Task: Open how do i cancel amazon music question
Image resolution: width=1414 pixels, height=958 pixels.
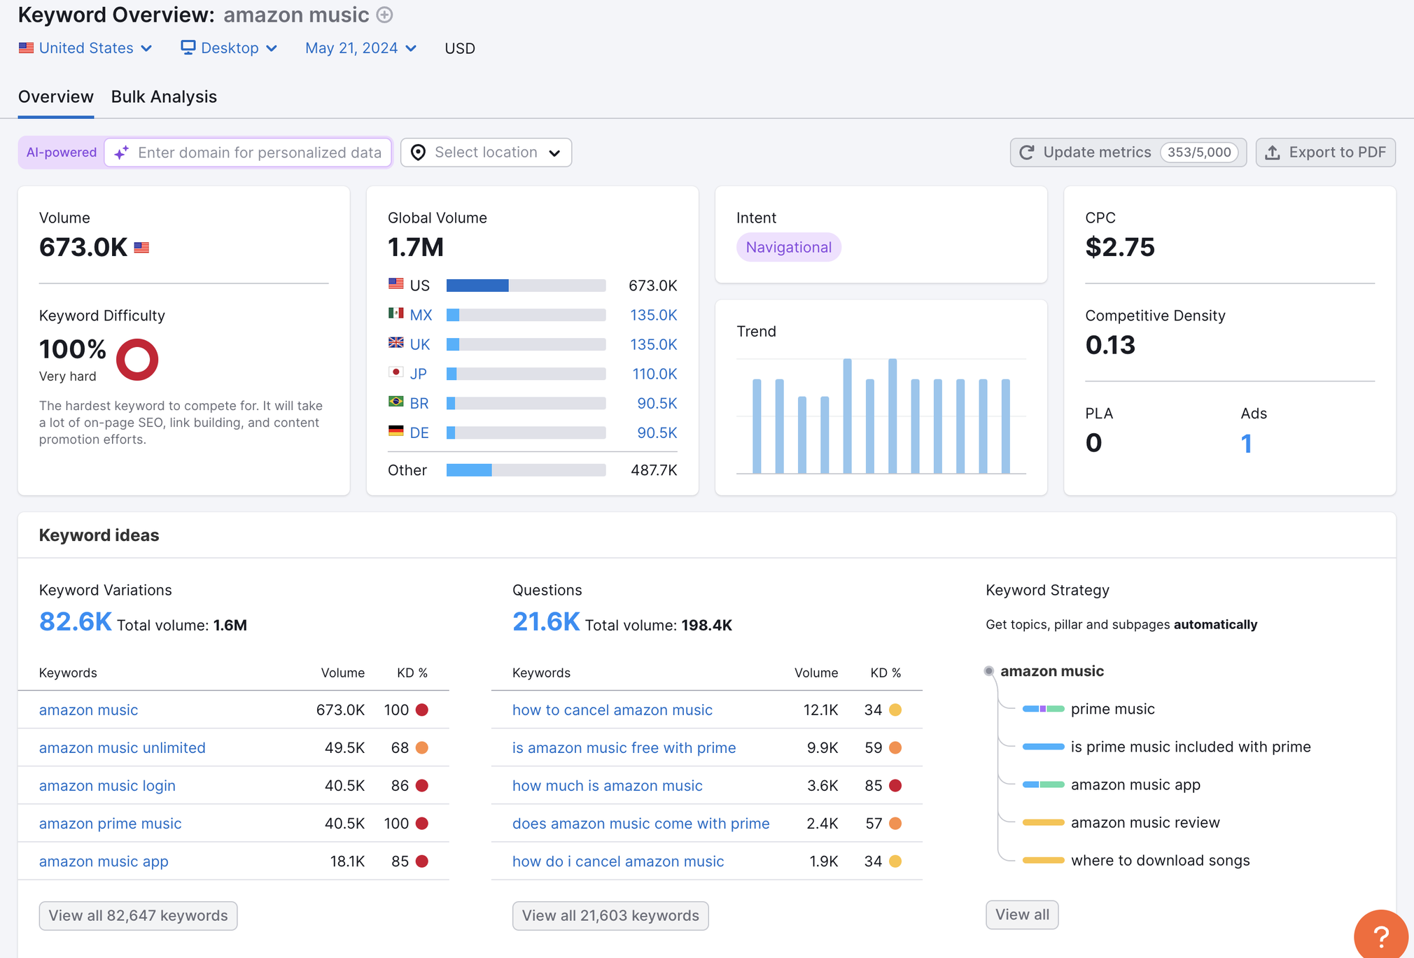Action: (x=618, y=861)
